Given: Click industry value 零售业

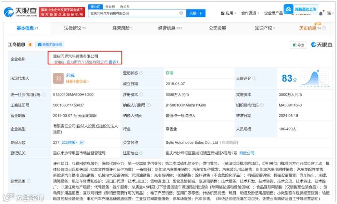Looking at the screenshot, I should pyautogui.click(x=171, y=129).
